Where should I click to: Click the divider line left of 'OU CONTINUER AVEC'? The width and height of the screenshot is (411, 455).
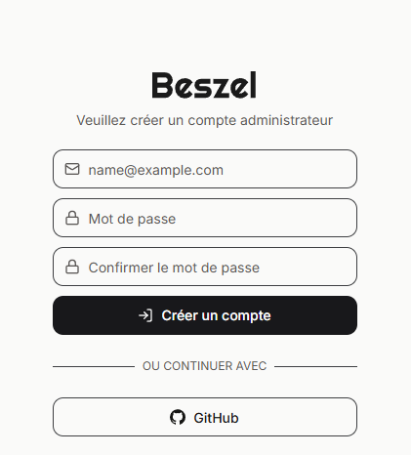coord(94,366)
